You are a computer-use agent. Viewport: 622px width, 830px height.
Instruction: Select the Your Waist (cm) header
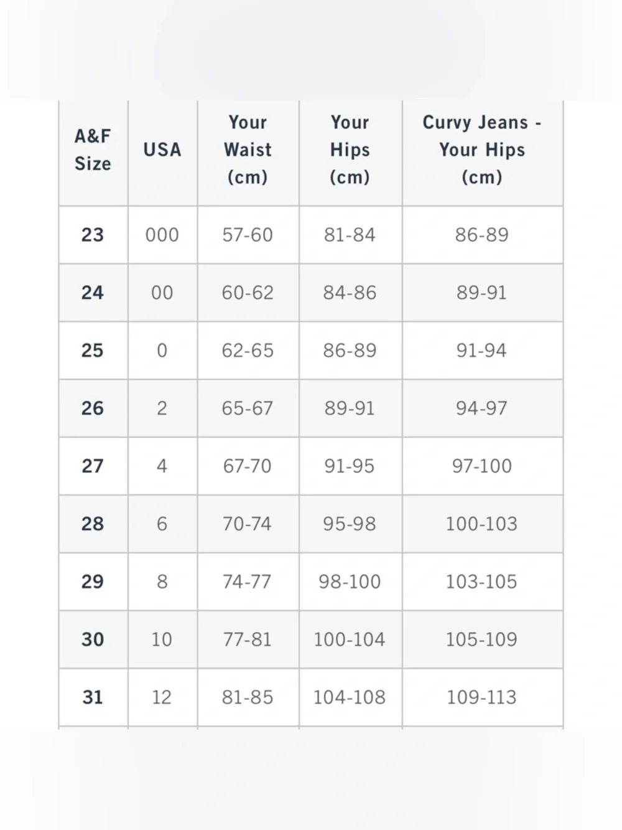pyautogui.click(x=248, y=150)
